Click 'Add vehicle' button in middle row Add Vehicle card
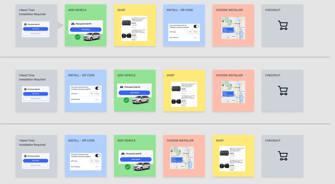 (x=134, y=93)
